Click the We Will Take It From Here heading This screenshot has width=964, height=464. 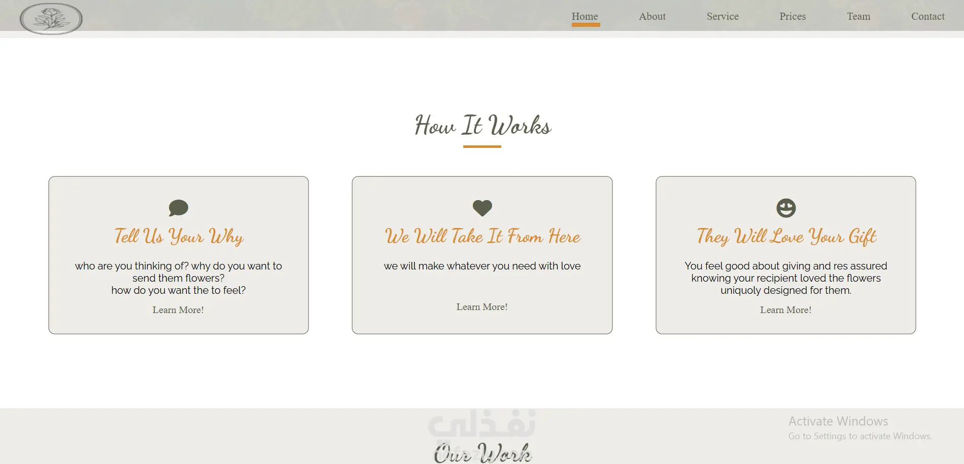pos(483,236)
